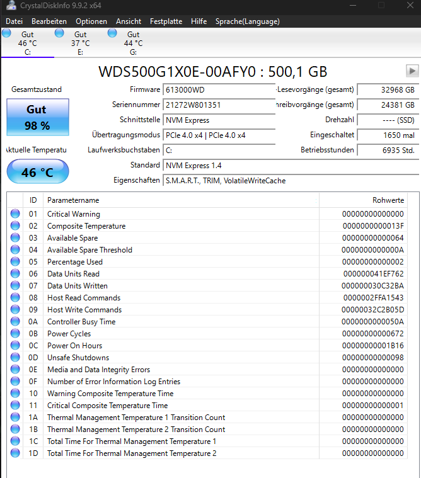Click next disk arrow button
The height and width of the screenshot is (478, 421).
click(412, 71)
